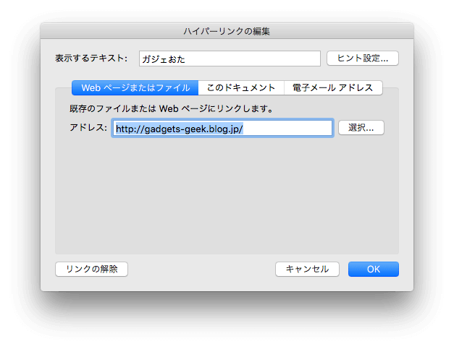Click the リンクの解除 button
The height and width of the screenshot is (349, 454).
coord(91,269)
